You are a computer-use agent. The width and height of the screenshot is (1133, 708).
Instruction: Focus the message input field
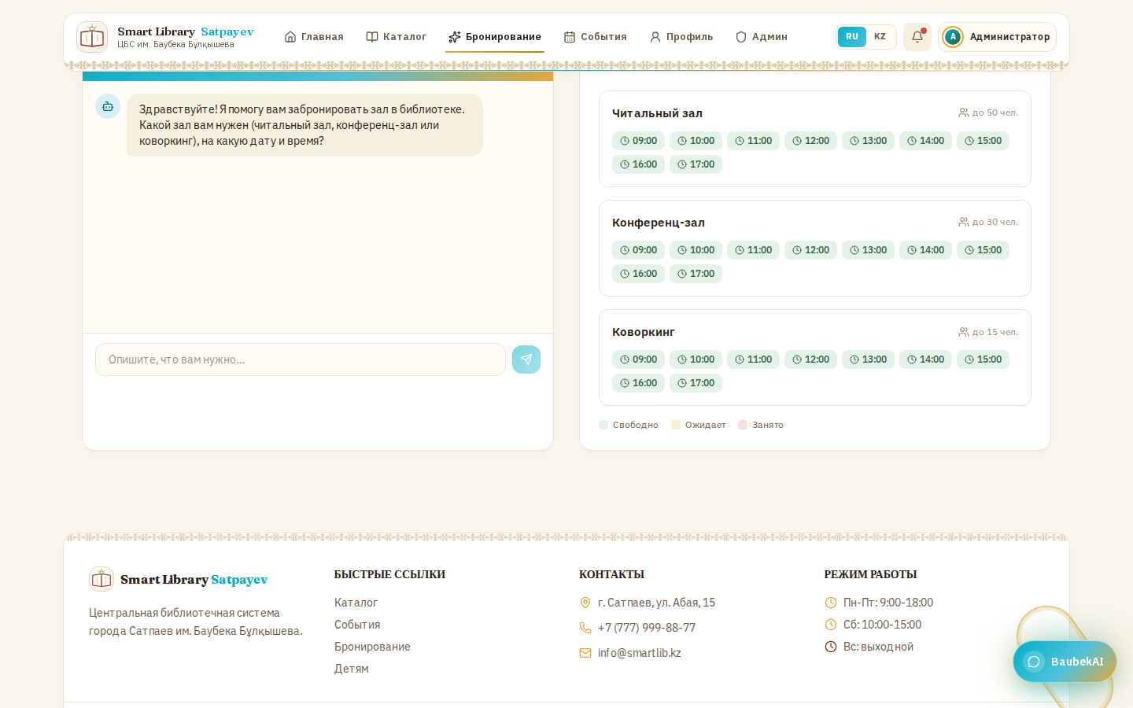tap(301, 360)
